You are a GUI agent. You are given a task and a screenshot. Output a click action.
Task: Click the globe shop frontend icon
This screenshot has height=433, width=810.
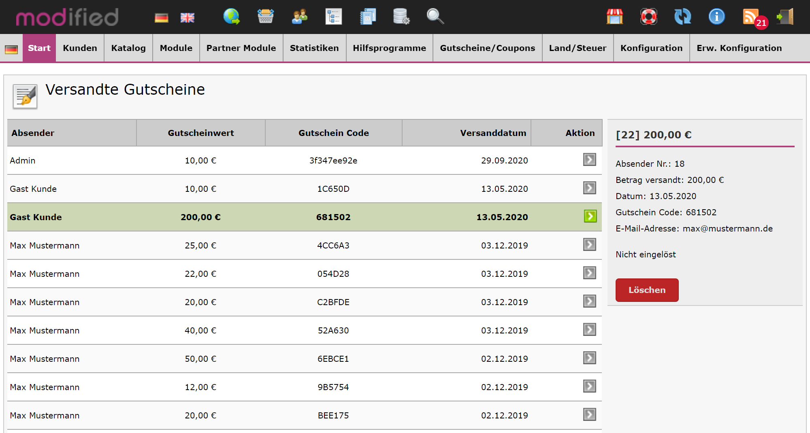coord(231,17)
